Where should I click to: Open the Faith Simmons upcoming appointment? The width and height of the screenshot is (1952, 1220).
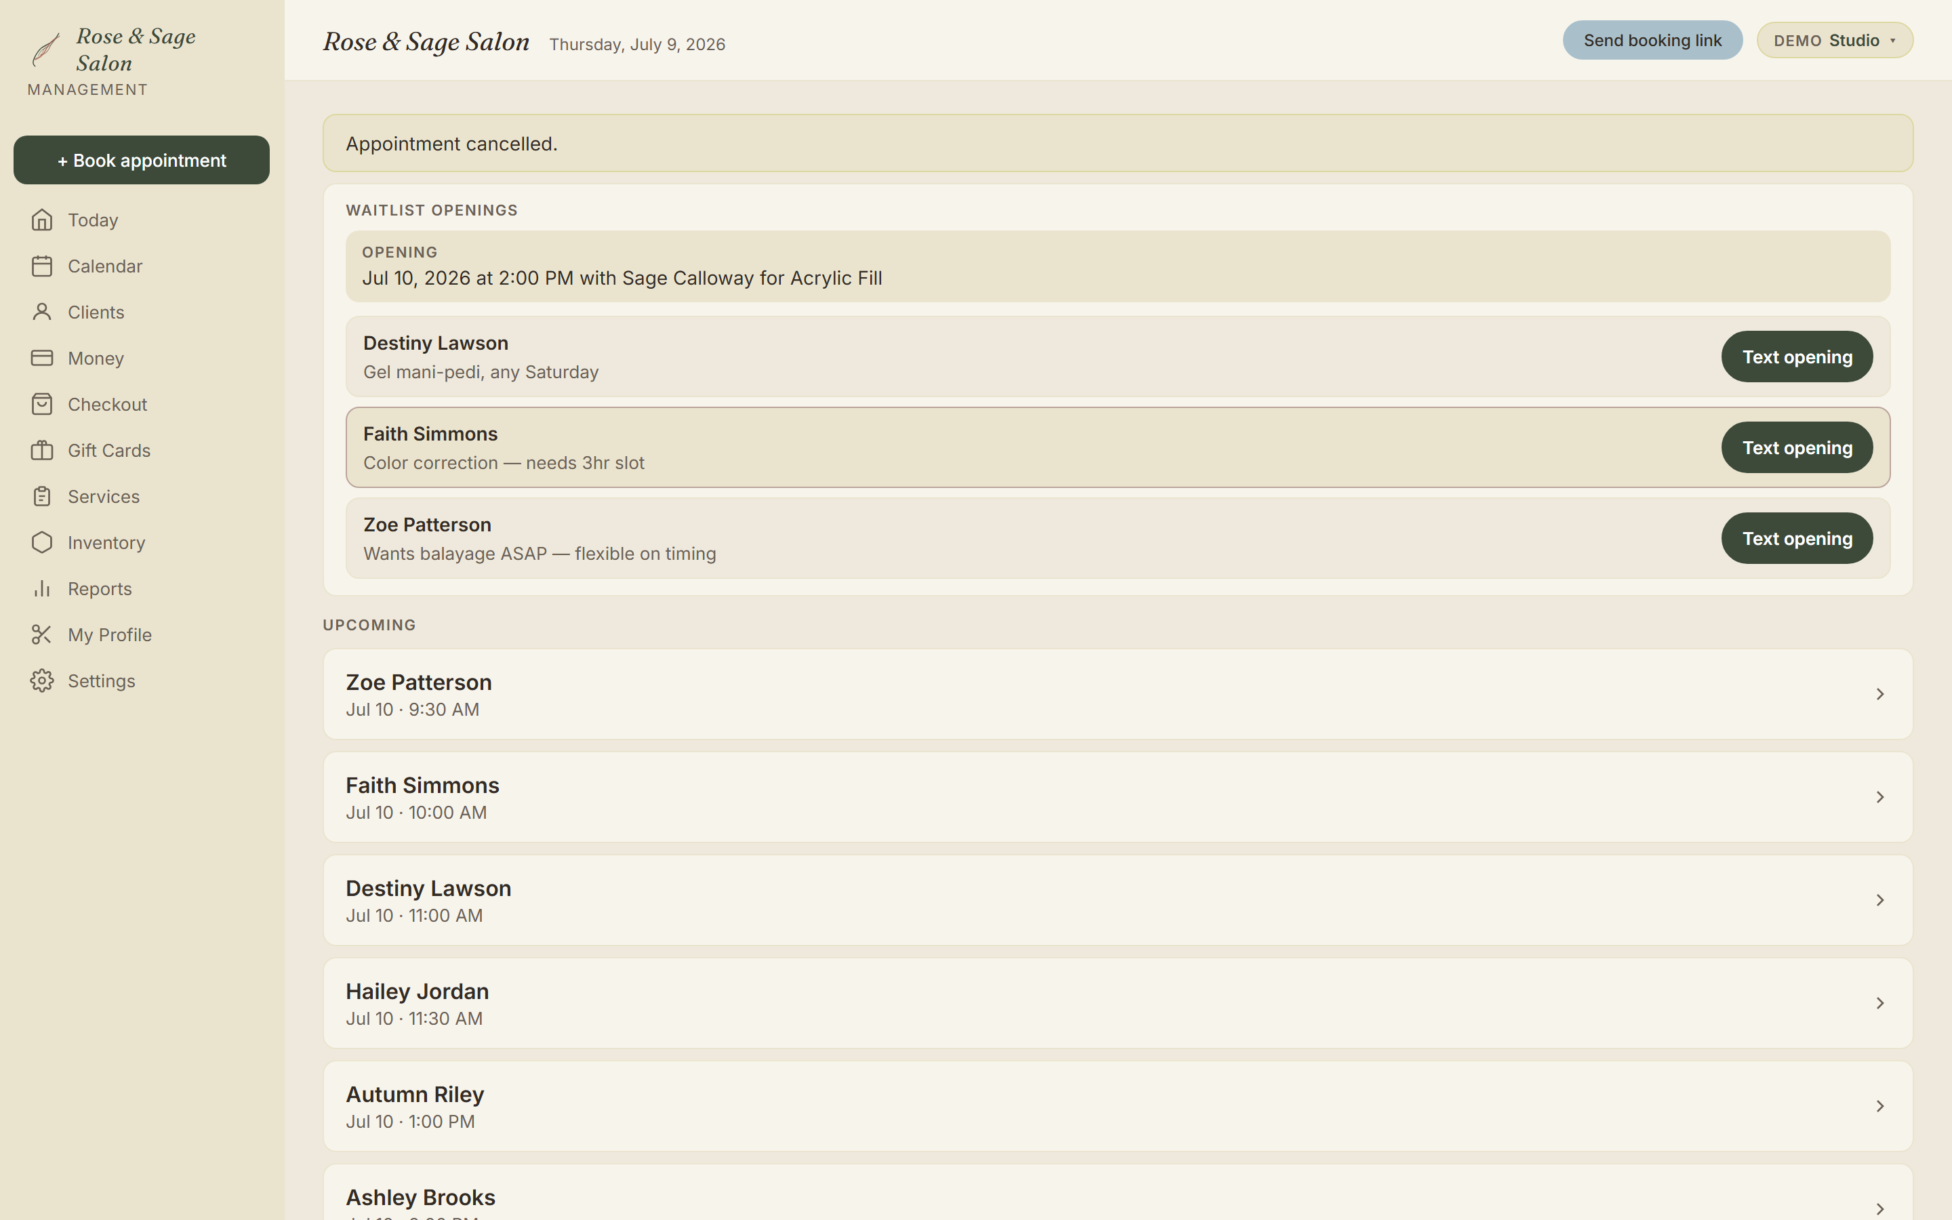1118,797
